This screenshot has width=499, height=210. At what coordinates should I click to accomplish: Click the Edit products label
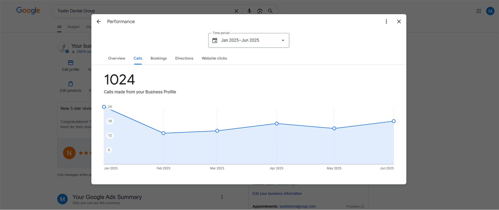71,91
